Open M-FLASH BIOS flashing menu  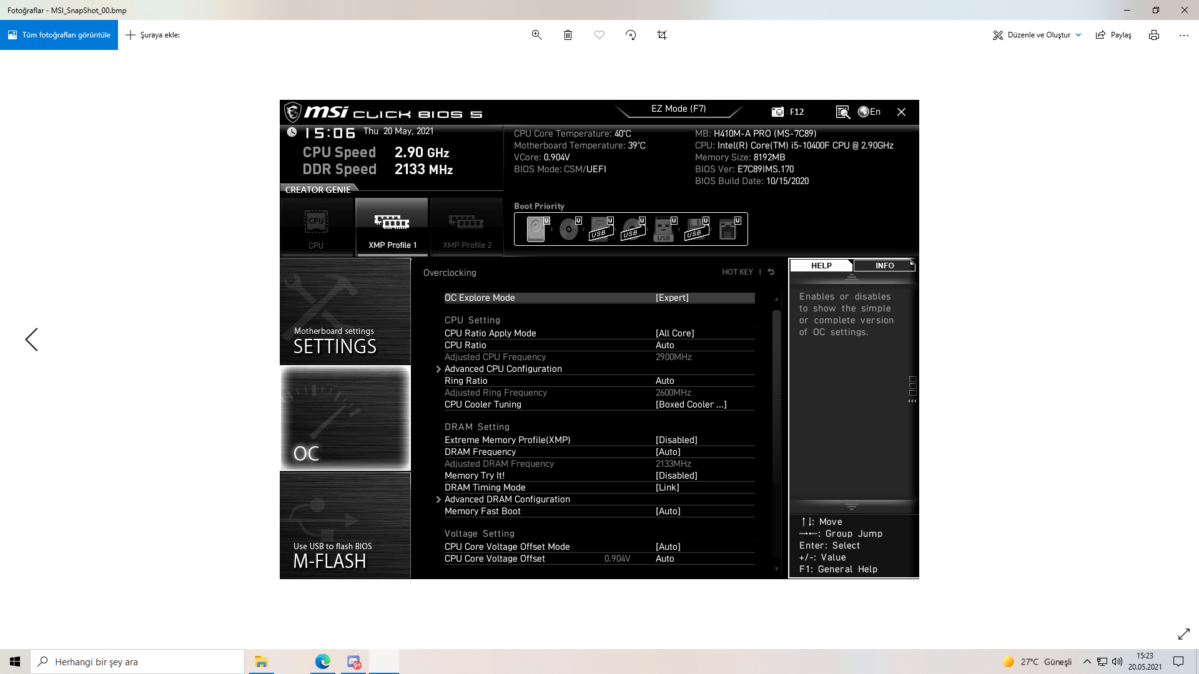click(345, 525)
